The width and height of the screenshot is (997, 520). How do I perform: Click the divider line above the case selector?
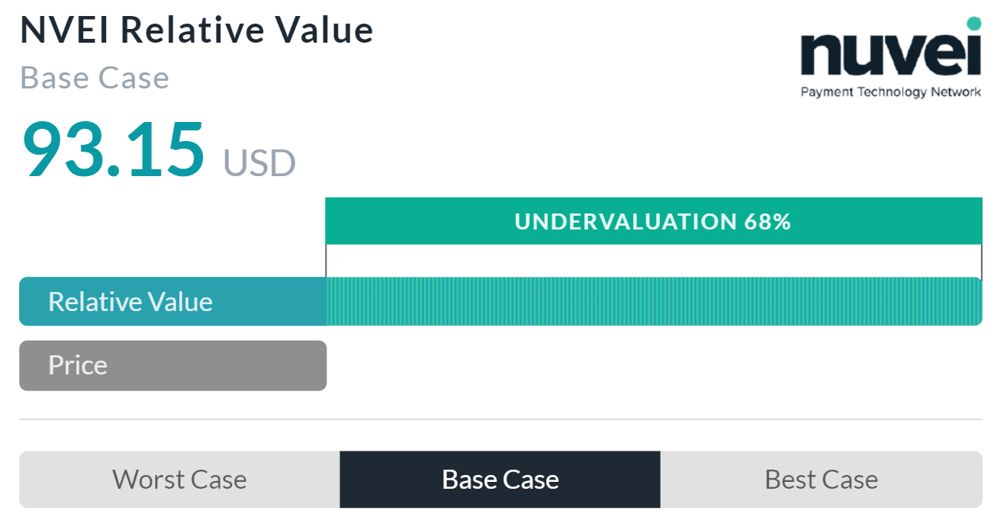[498, 417]
